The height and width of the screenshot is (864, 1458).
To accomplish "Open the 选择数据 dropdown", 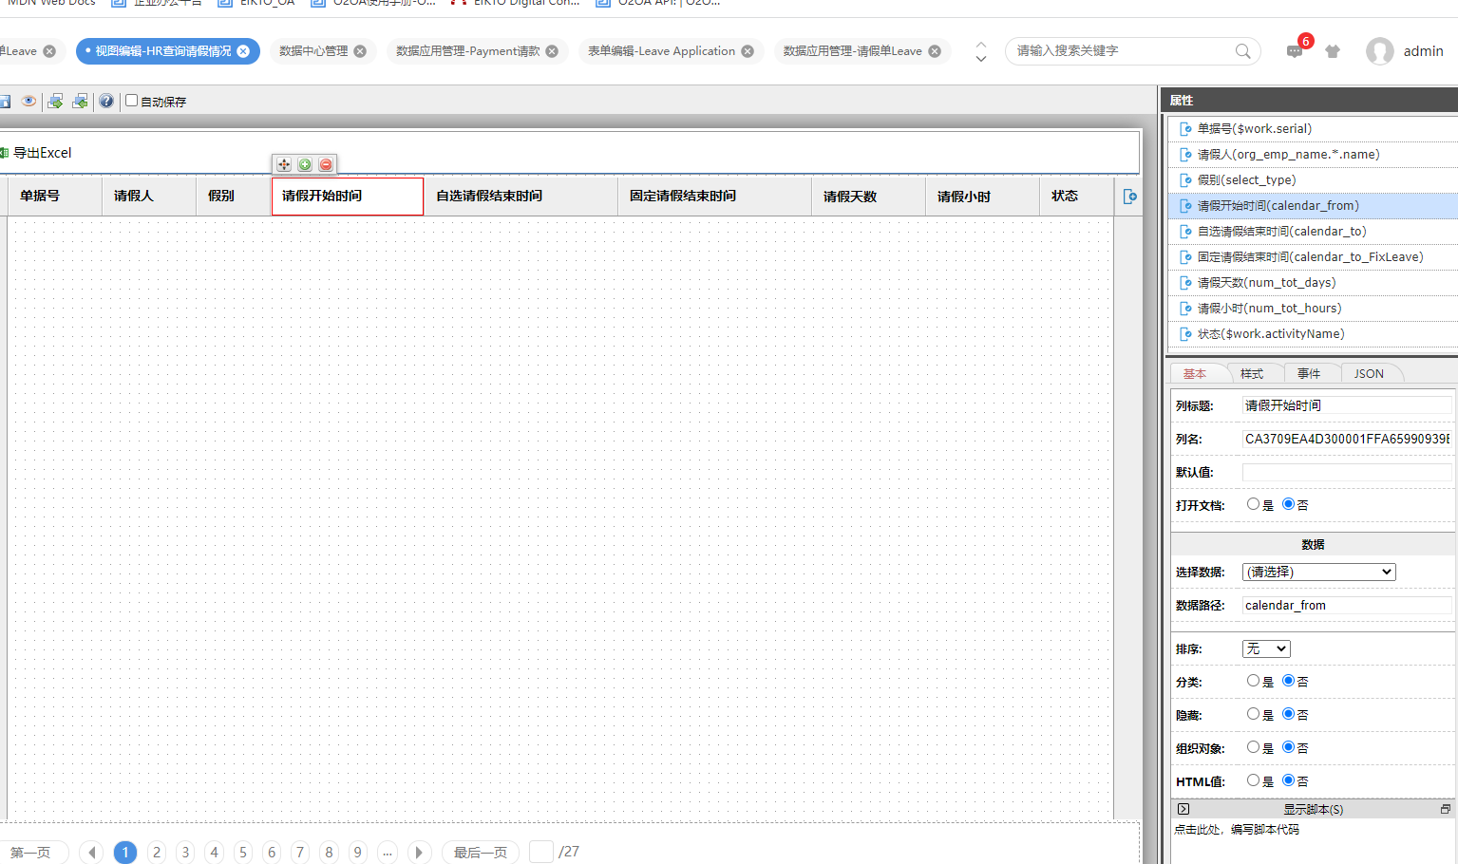I will 1318,572.
